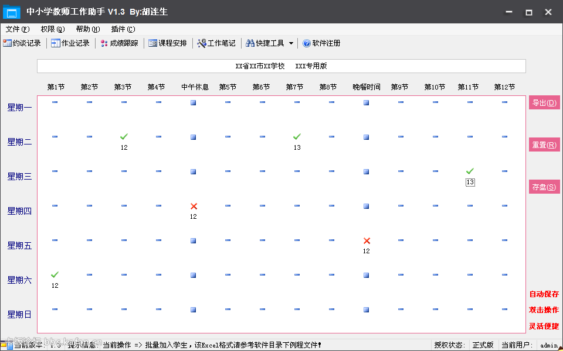The width and height of the screenshot is (563, 351).
Task: Click the green checkmark at 星期二 第7节
Action: click(x=297, y=136)
